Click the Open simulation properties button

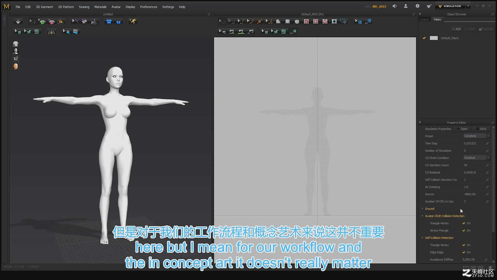point(462,129)
